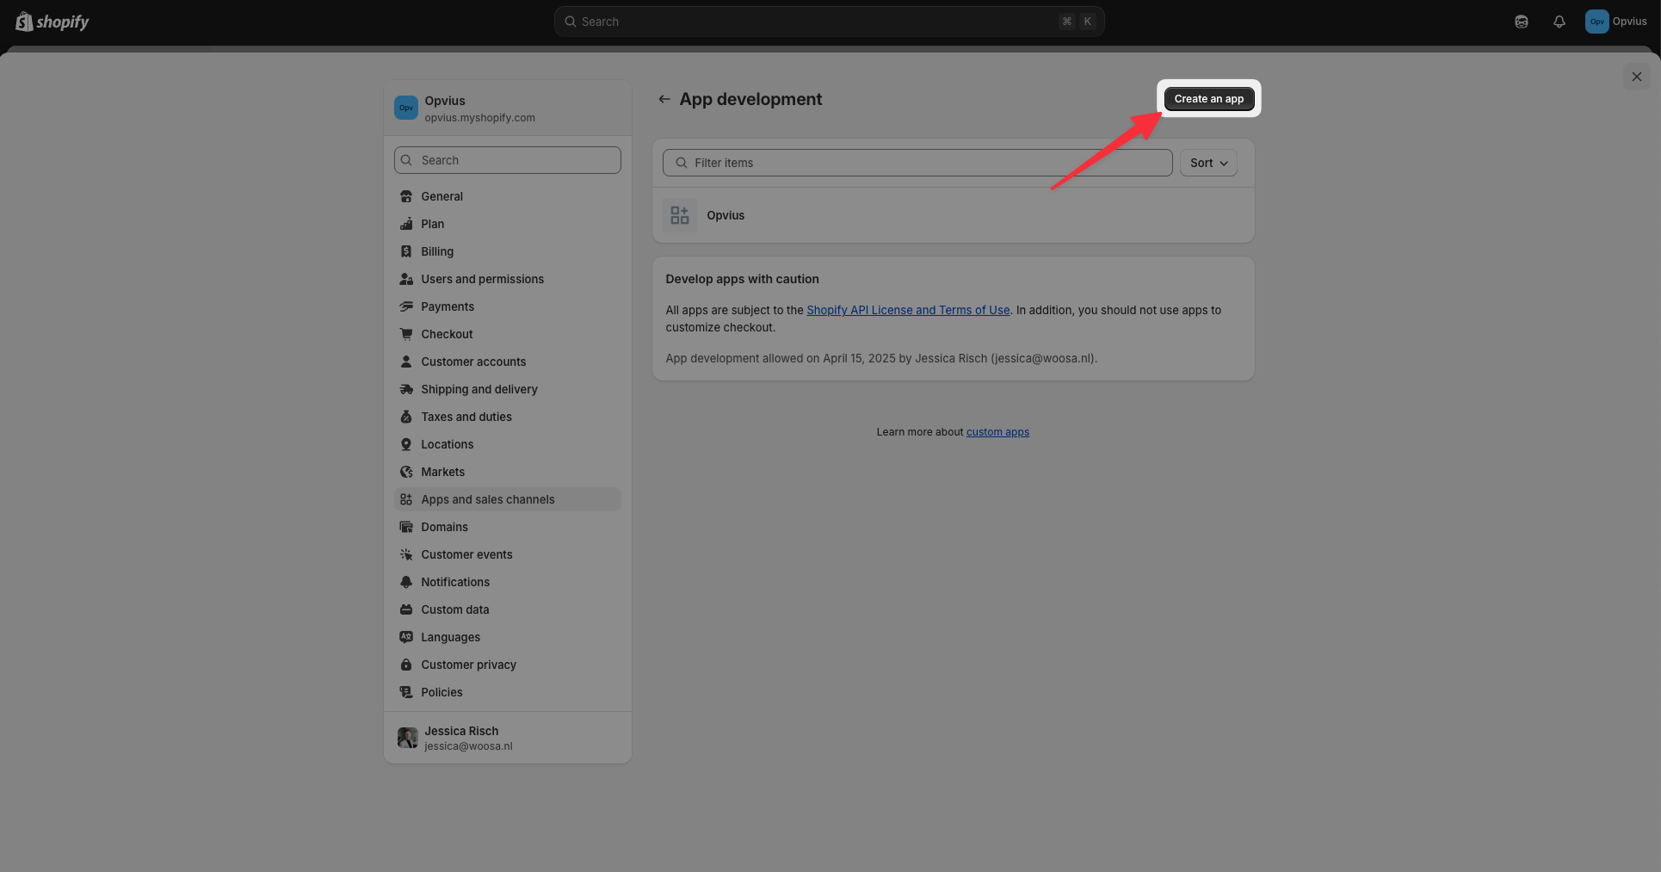Open Checkout settings
Screen dimensions: 1661x872
pos(508,334)
